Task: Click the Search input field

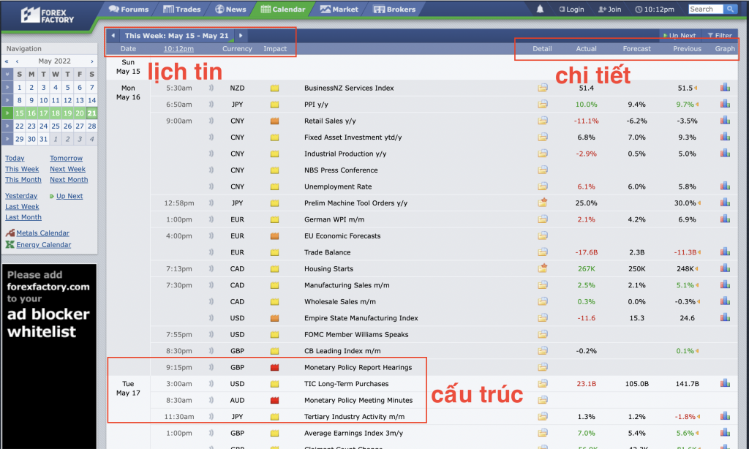Action: click(x=706, y=9)
